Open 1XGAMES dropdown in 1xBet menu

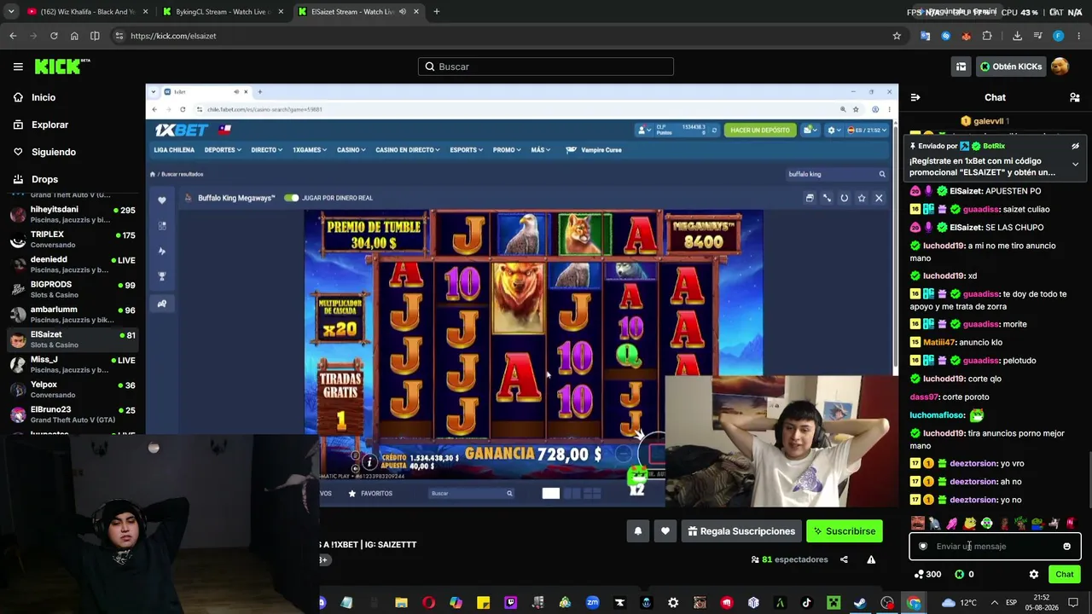point(310,150)
